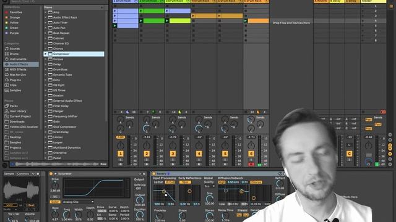Toggle the Saturator Color button
The height and width of the screenshot is (222, 396).
click(x=55, y=202)
